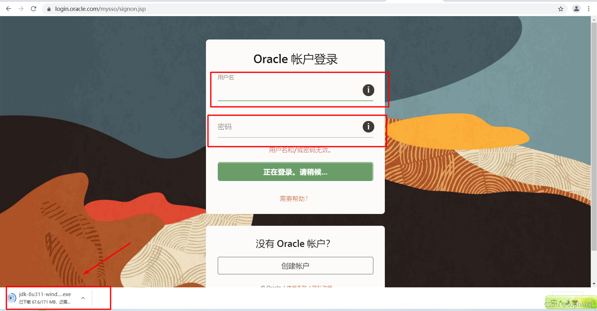Click the page vertical scrollbar thumb
The height and width of the screenshot is (311, 597).
point(594,136)
